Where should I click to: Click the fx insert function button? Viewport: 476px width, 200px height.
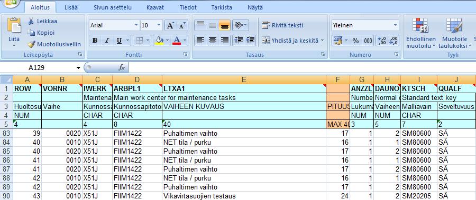pos(122,68)
